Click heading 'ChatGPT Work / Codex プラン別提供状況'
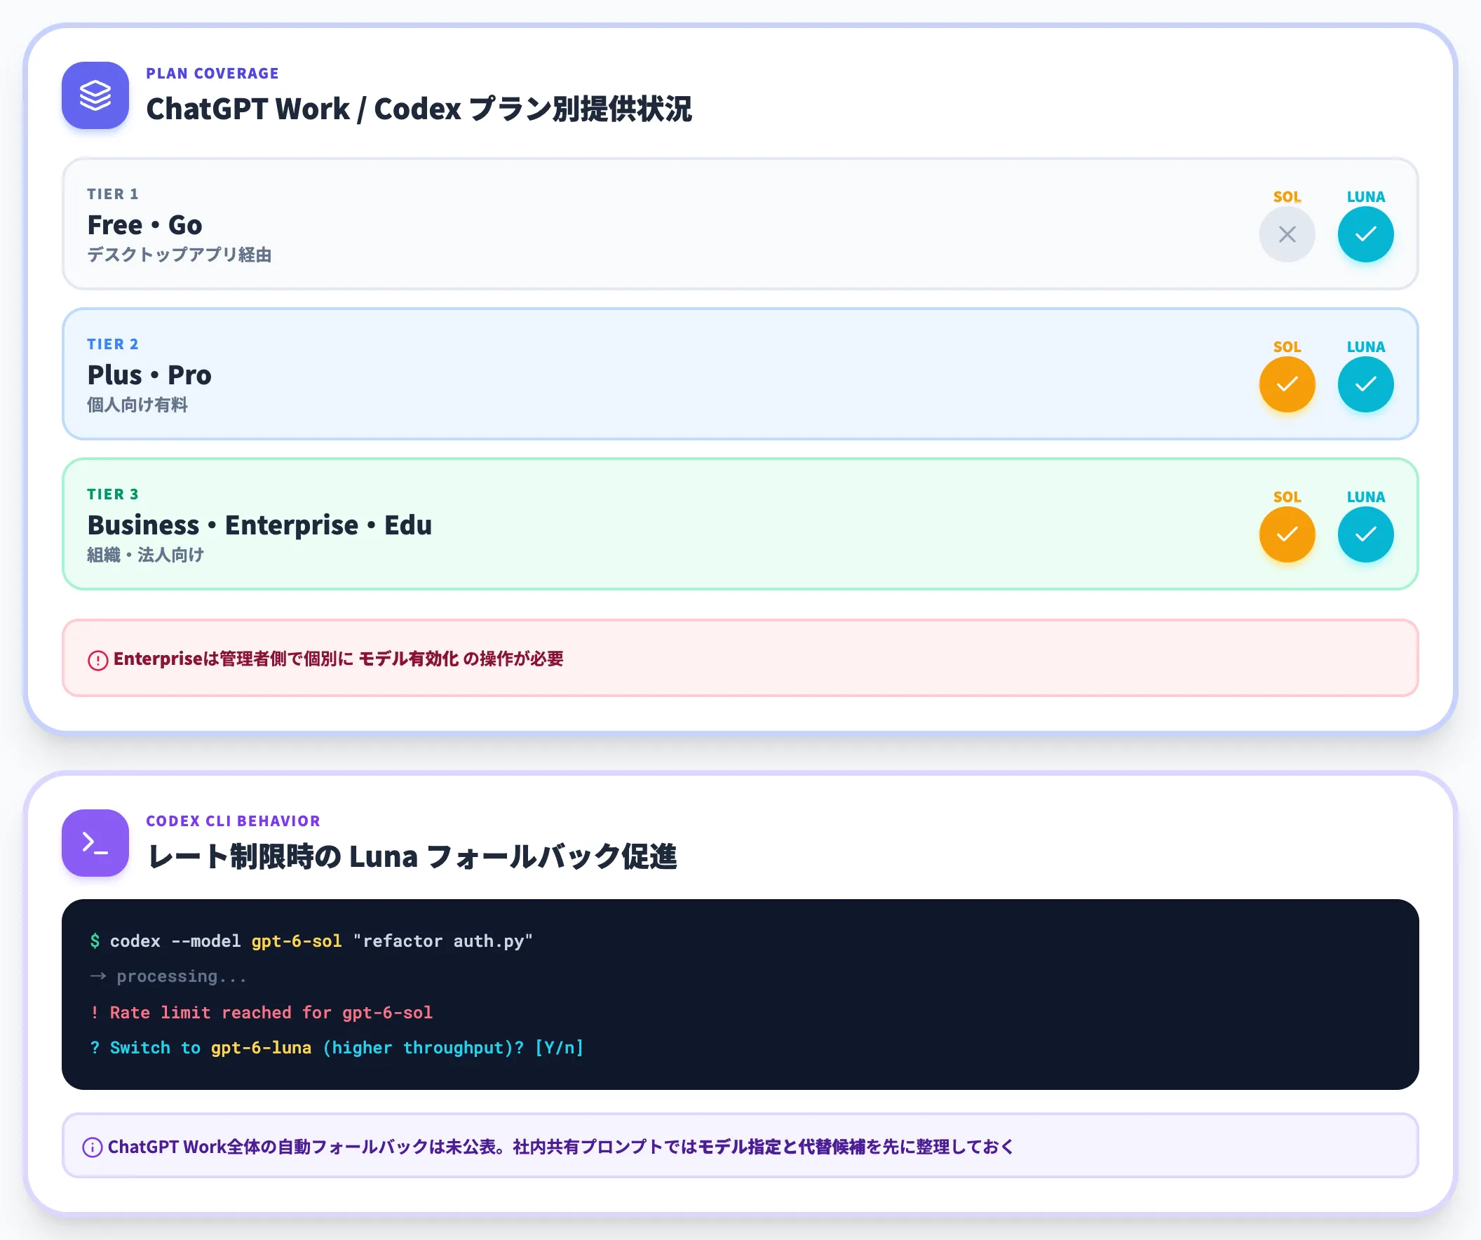Image resolution: width=1481 pixels, height=1240 pixels. click(x=419, y=109)
